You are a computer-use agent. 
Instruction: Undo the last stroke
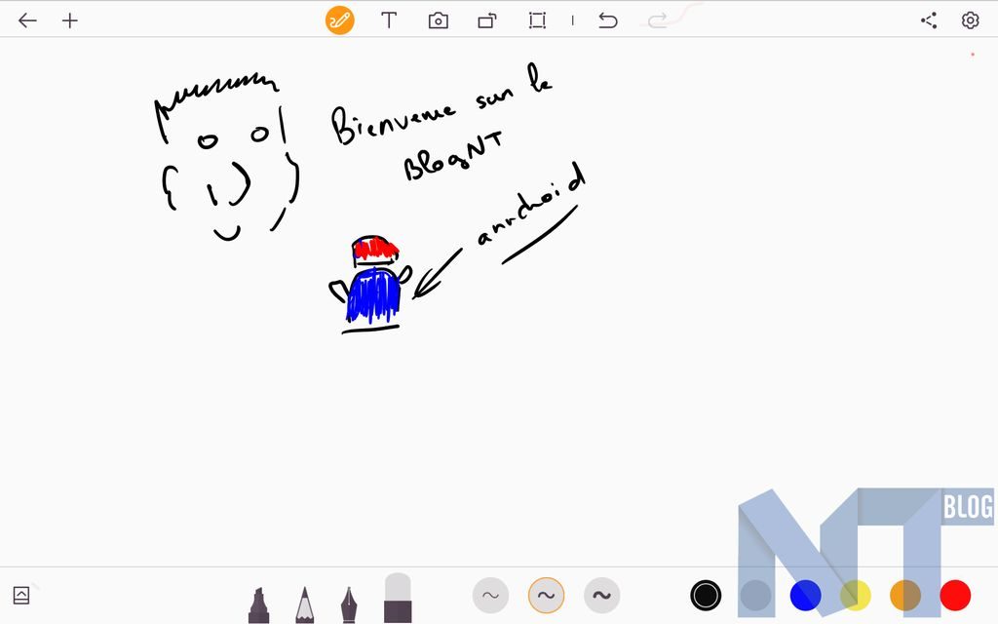coord(608,20)
